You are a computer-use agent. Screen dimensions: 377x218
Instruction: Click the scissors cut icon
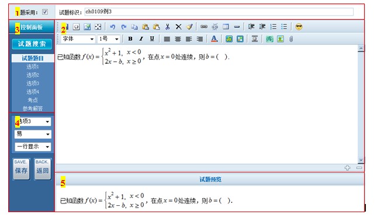pos(168,27)
